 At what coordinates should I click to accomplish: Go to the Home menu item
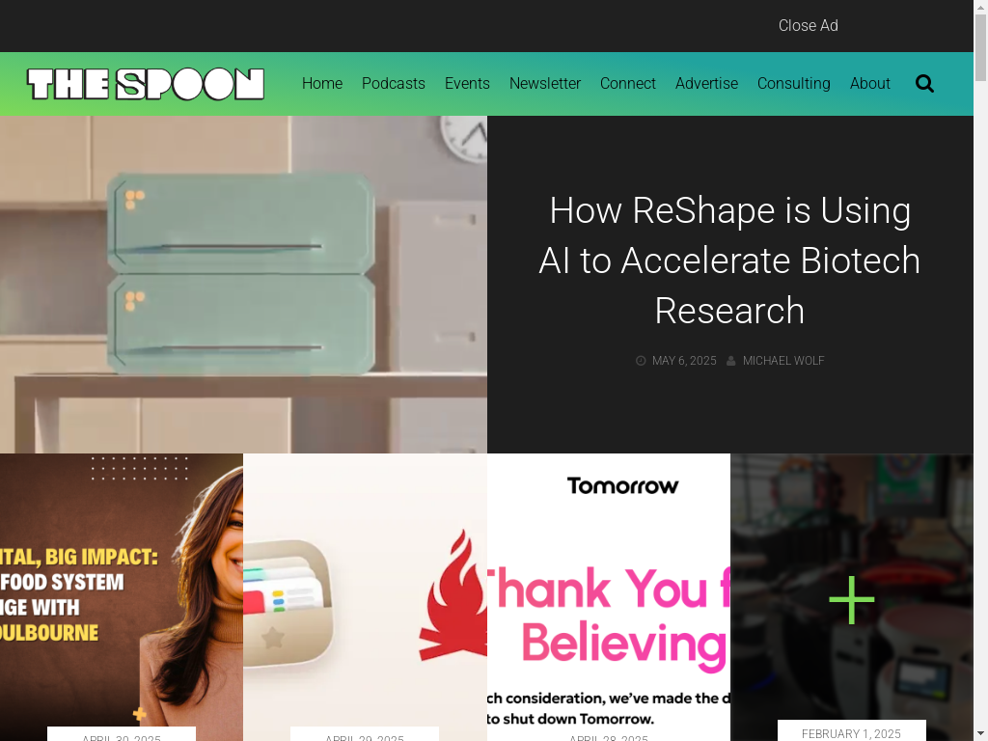[322, 83]
